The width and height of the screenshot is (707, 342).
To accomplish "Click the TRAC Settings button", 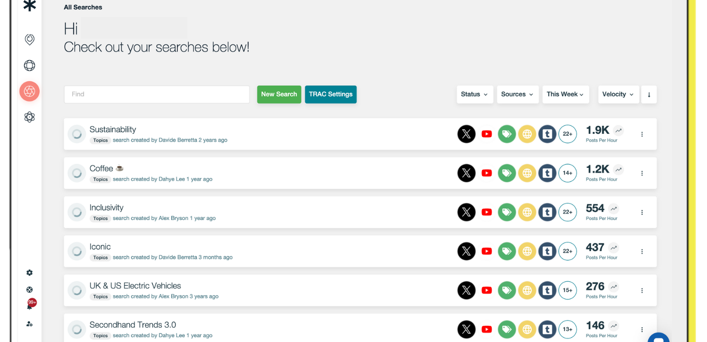I will (330, 94).
